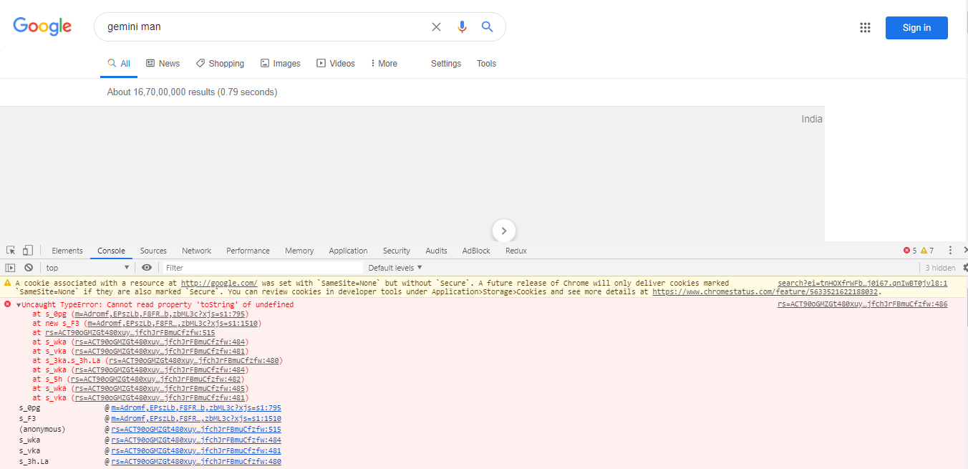Viewport: 968px width, 469px height.
Task: Switch to the Videos results tab
Action: 336,64
